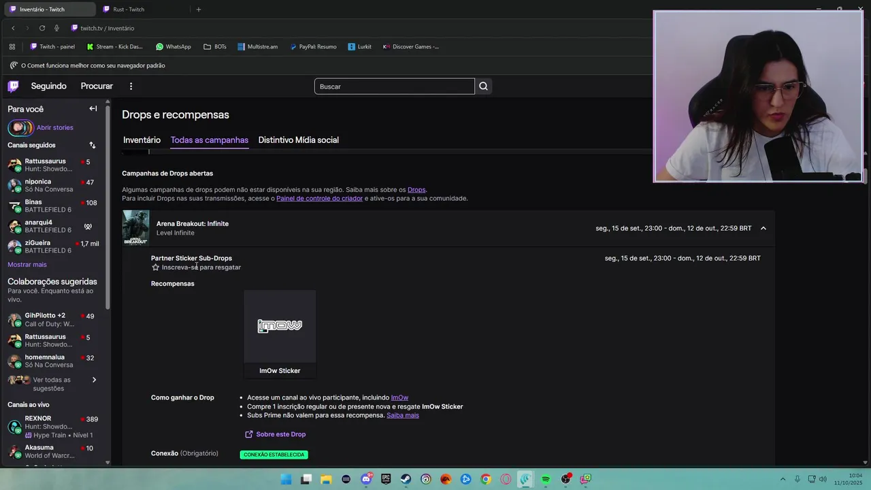Open the Multistre.am bookmark
This screenshot has height=490, width=871.
pyautogui.click(x=257, y=47)
